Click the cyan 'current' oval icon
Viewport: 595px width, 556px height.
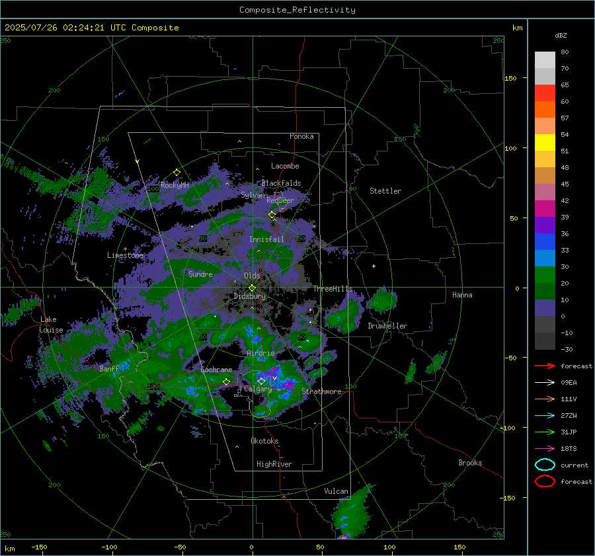[x=545, y=465]
